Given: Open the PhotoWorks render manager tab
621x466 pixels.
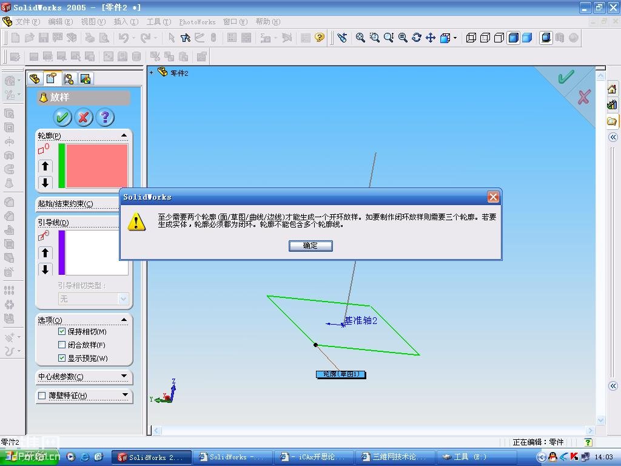Looking at the screenshot, I should (86, 79).
